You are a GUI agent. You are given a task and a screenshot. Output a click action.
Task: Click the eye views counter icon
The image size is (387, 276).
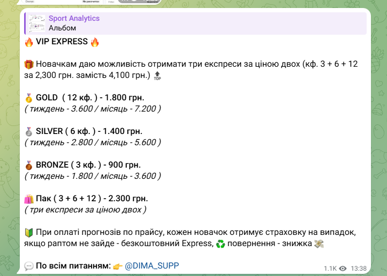pyautogui.click(x=343, y=268)
